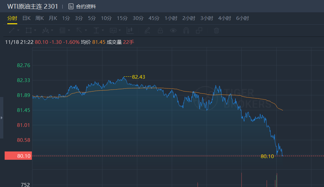Click the WTI原油主连 2301 title
This screenshot has height=187, width=324.
(x=32, y=6)
